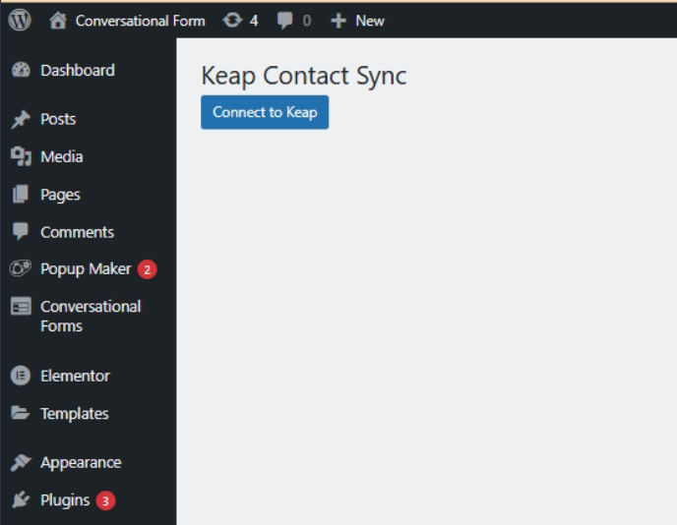677x525 pixels.
Task: Click the Elementor logo icon
Action: coord(21,376)
